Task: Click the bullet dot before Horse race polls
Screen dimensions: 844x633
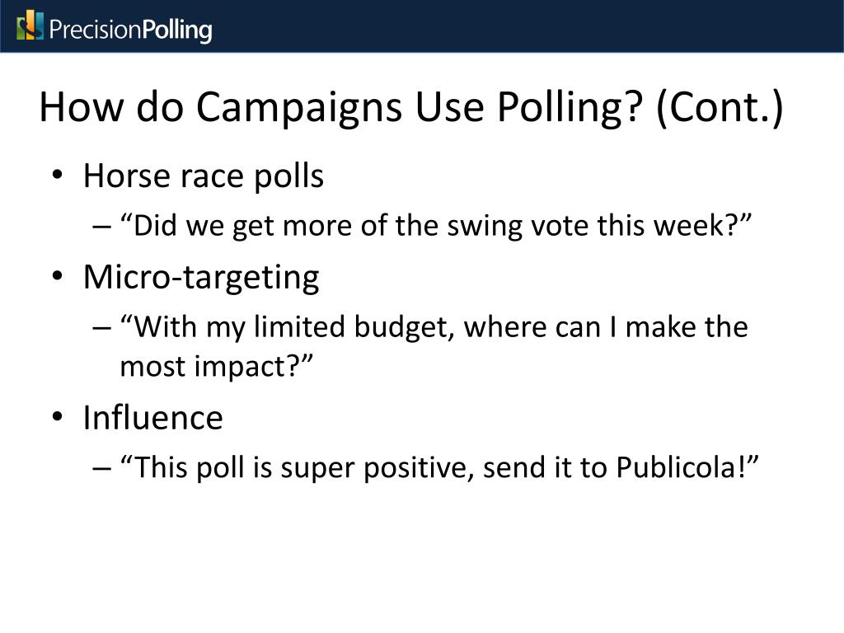Action: [x=58, y=176]
